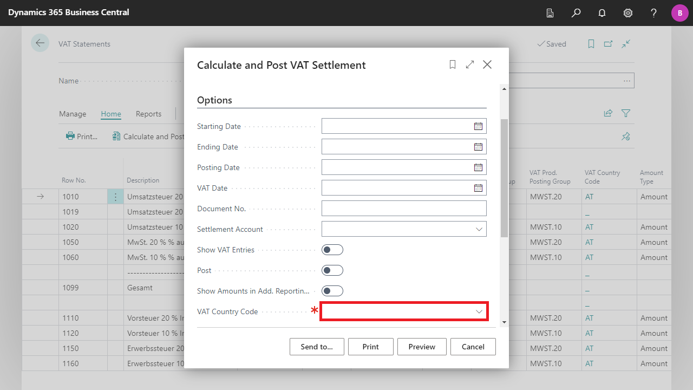Show more options for row 1010
The width and height of the screenshot is (693, 390).
(x=115, y=197)
